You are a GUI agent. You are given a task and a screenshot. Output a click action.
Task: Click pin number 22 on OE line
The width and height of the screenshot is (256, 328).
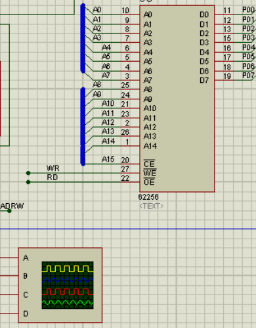(125, 178)
